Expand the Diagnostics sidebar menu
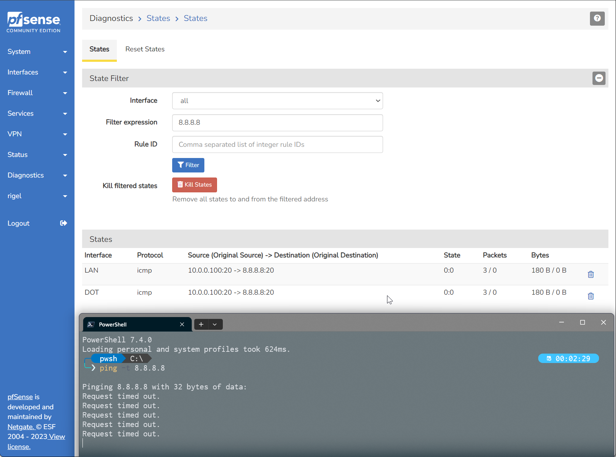This screenshot has width=616, height=457. [37, 175]
